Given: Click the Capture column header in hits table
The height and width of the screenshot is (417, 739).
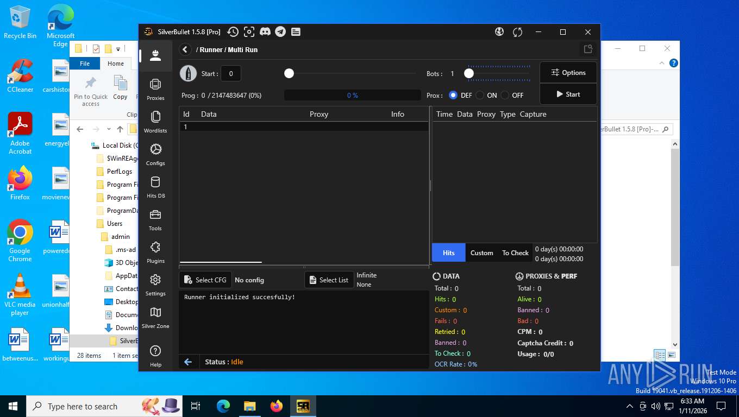Looking at the screenshot, I should tap(533, 114).
